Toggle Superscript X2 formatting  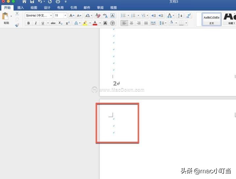coord(68,23)
